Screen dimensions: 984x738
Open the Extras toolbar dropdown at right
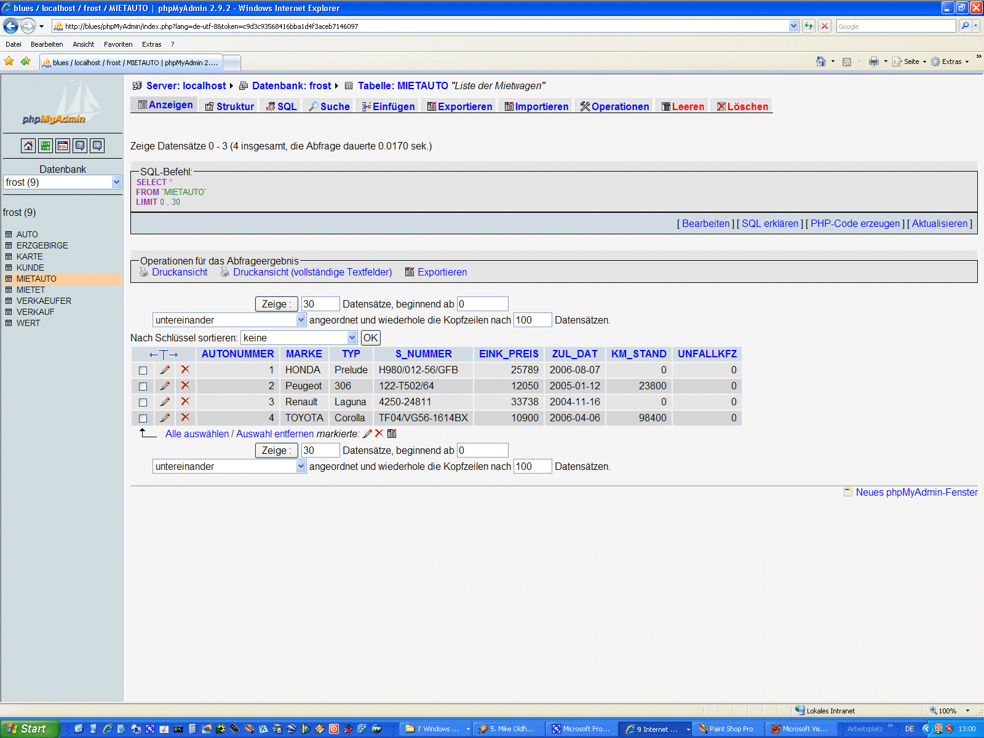point(967,61)
